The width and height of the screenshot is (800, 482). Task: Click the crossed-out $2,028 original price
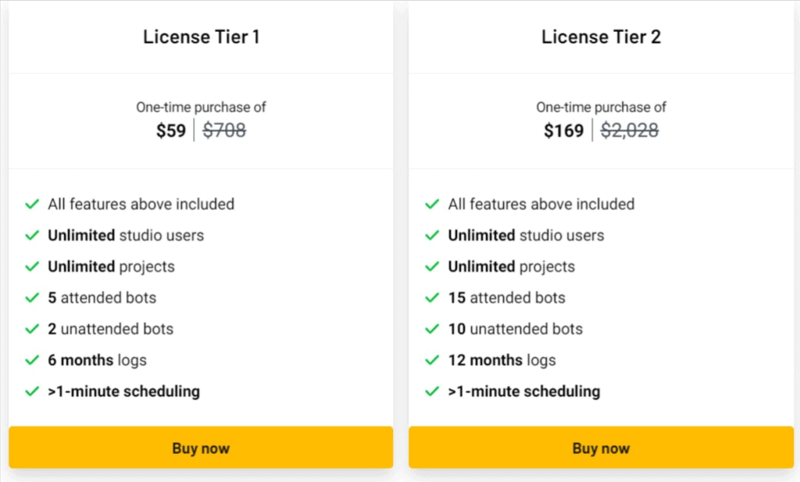(x=630, y=130)
